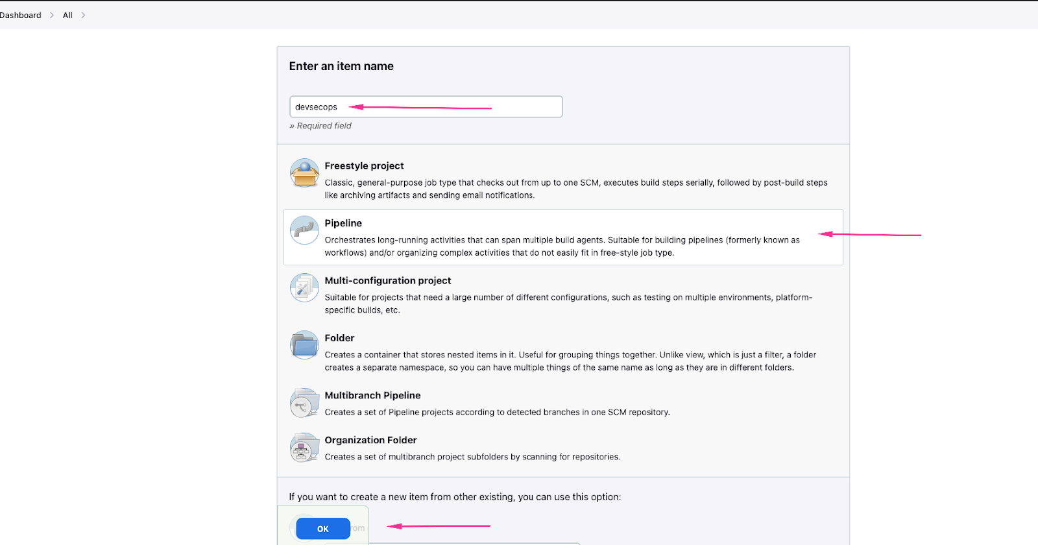This screenshot has width=1038, height=545.
Task: Choose the Multibranch Pipeline title
Action: click(x=372, y=396)
